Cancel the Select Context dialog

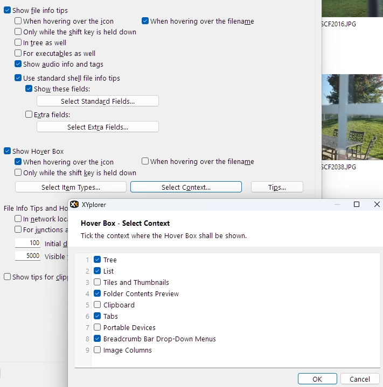coord(360,379)
